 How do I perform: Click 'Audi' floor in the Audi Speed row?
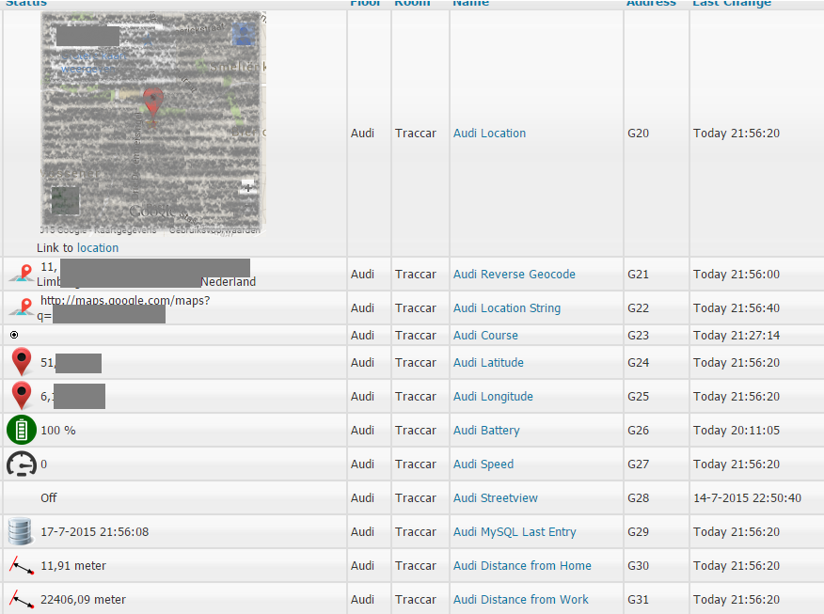362,464
